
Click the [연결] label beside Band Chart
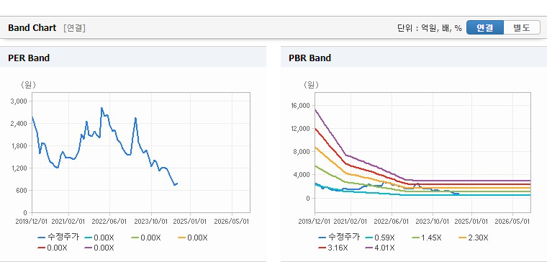[74, 28]
